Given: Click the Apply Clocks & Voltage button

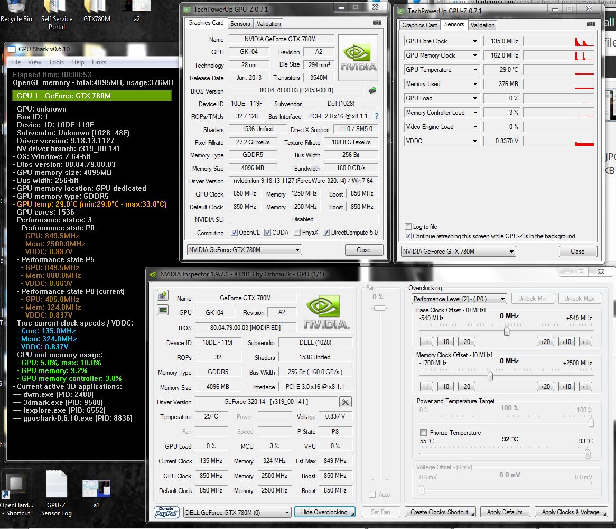Looking at the screenshot, I should coord(571,512).
